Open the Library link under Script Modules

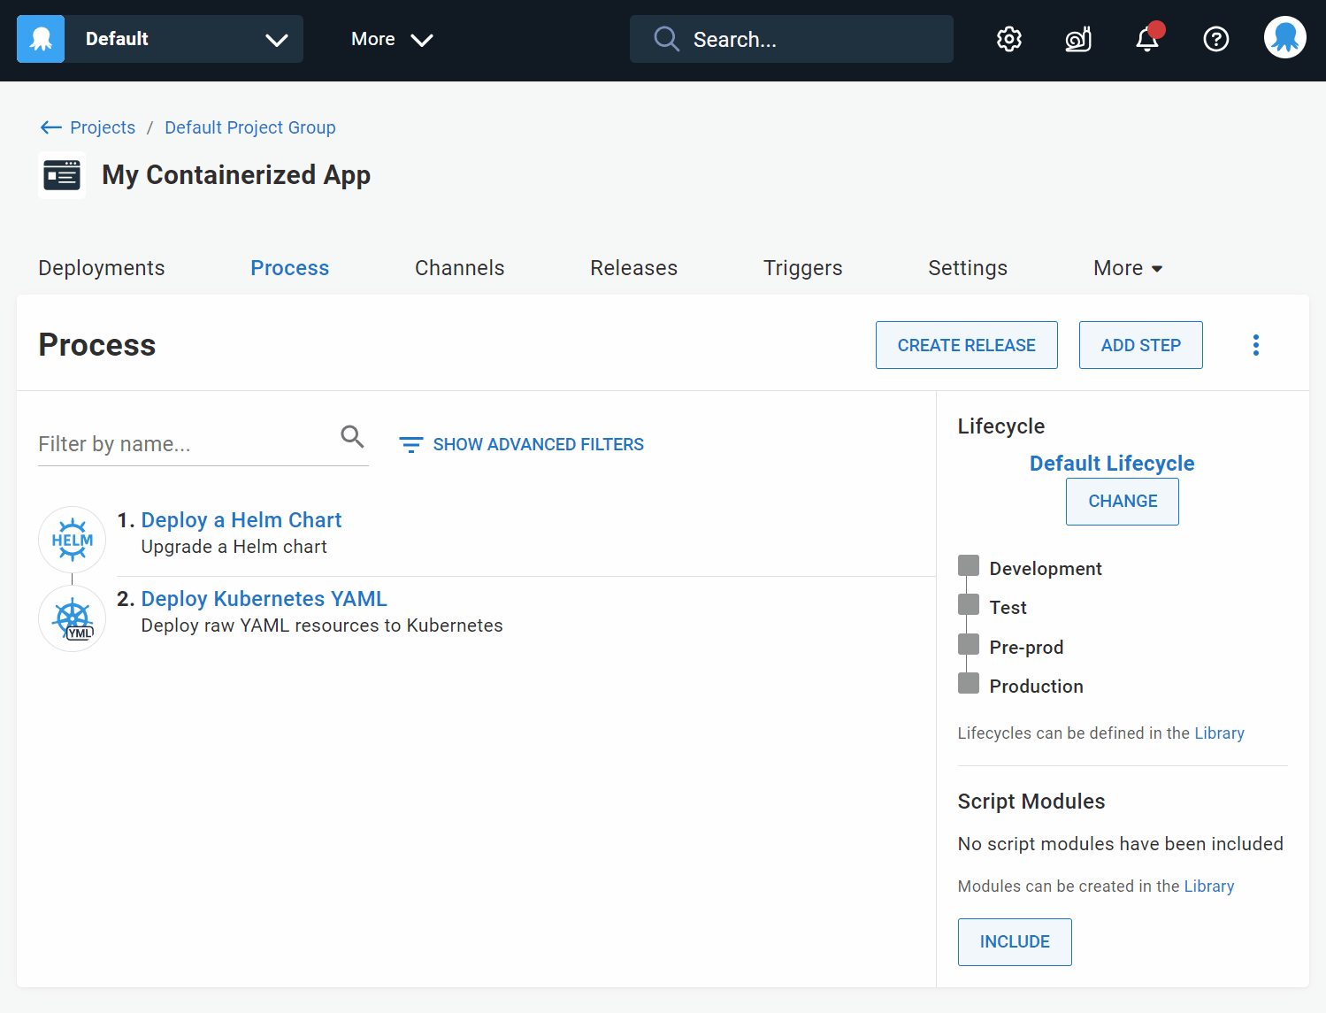1208,886
